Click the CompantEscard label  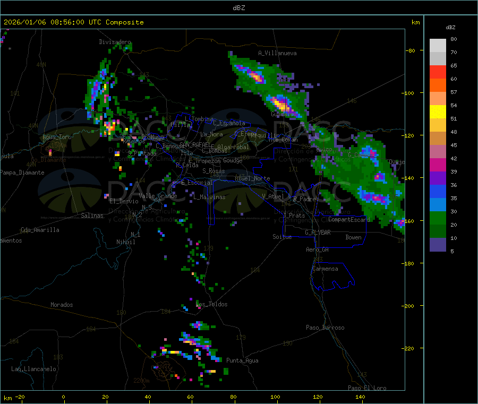(x=349, y=220)
